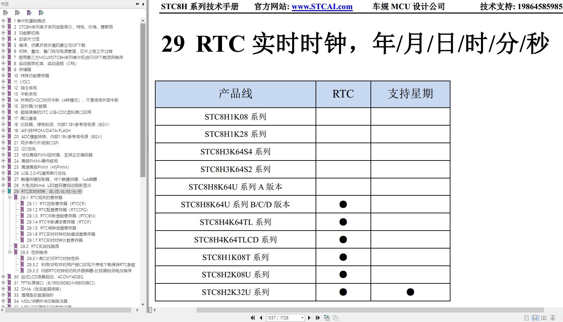Open the www.STCAI.com website link
Image resolution: width=563 pixels, height=322 pixels.
pos(322,6)
